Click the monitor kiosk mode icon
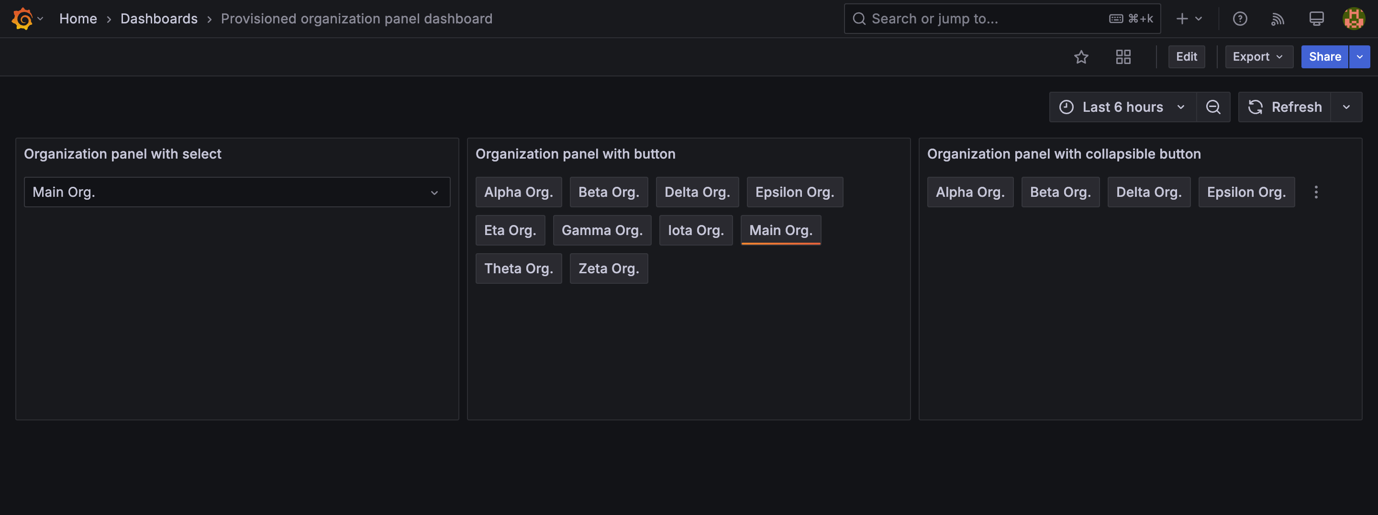This screenshot has width=1378, height=515. (x=1316, y=19)
